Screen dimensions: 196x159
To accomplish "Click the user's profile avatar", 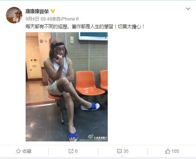I will 14,15.
